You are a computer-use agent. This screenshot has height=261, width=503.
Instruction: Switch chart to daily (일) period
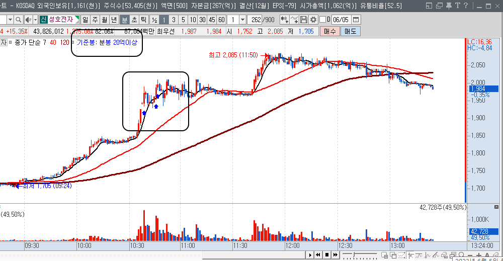86,20
